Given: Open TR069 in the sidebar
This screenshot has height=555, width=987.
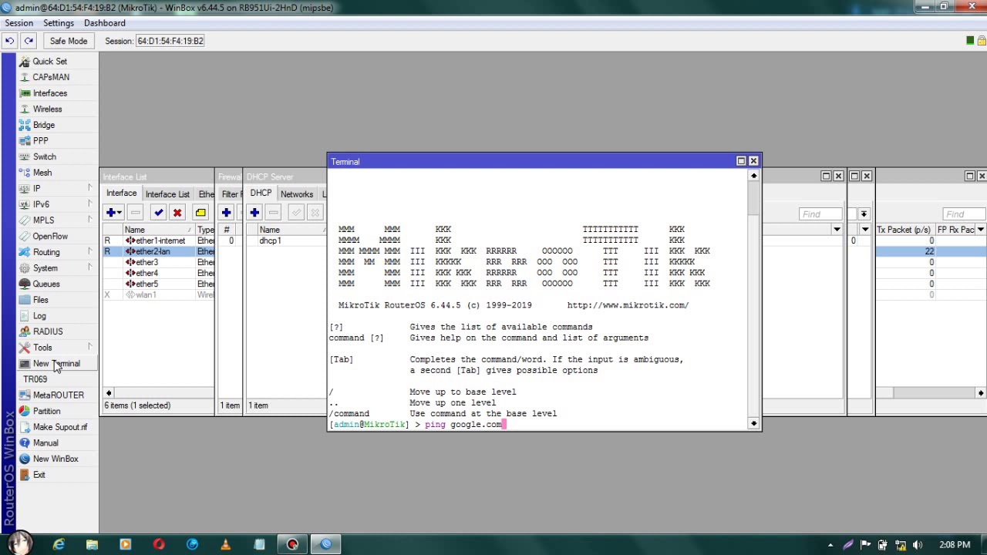Looking at the screenshot, I should pos(35,379).
